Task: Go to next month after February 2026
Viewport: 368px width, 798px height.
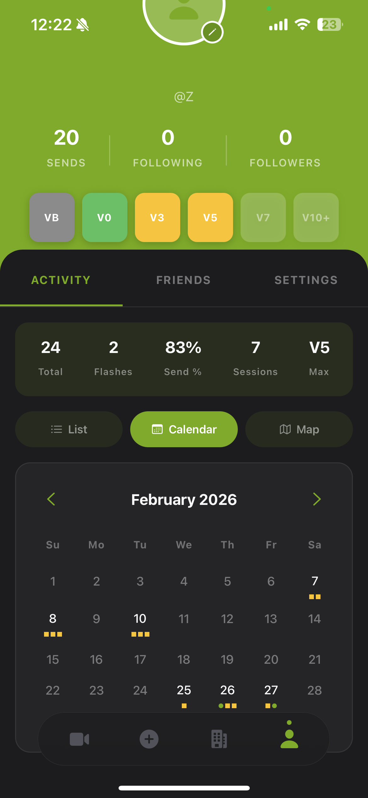Action: coord(317,499)
